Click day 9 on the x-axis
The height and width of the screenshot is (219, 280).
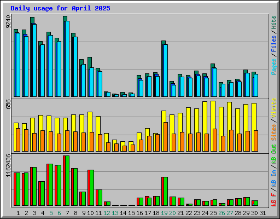click(x=84, y=213)
